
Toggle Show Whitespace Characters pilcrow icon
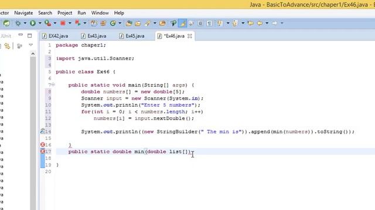(x=209, y=23)
